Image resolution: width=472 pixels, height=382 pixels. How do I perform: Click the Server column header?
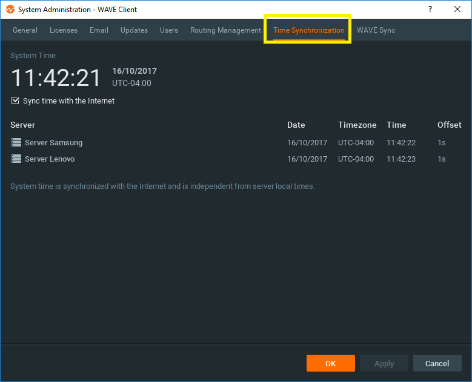(22, 125)
